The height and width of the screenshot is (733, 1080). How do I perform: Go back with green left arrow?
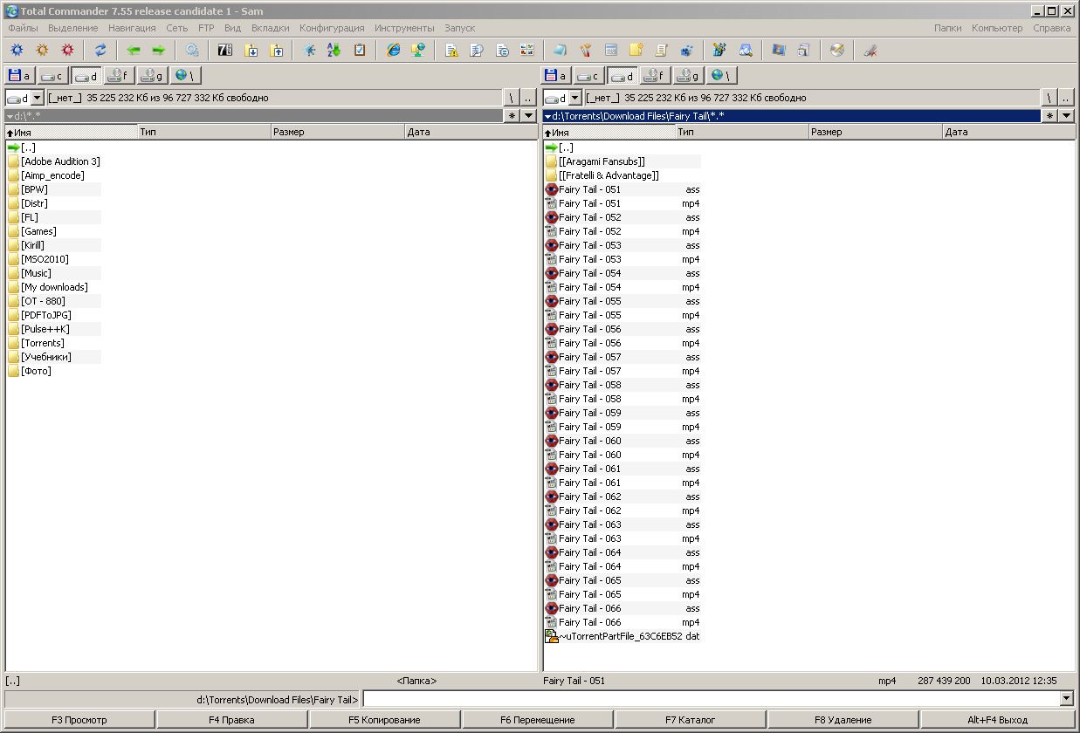tap(134, 51)
